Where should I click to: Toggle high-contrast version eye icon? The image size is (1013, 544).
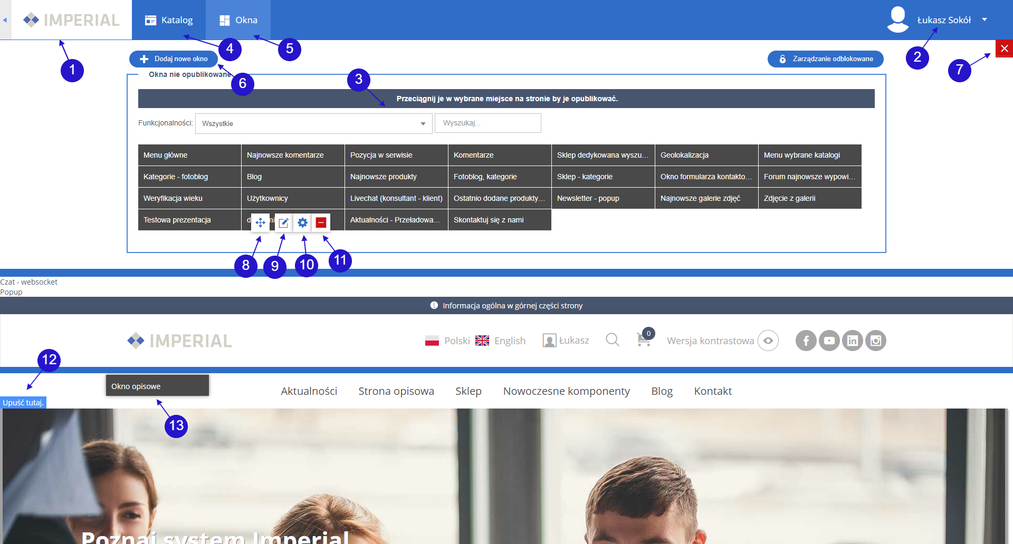[x=768, y=341]
